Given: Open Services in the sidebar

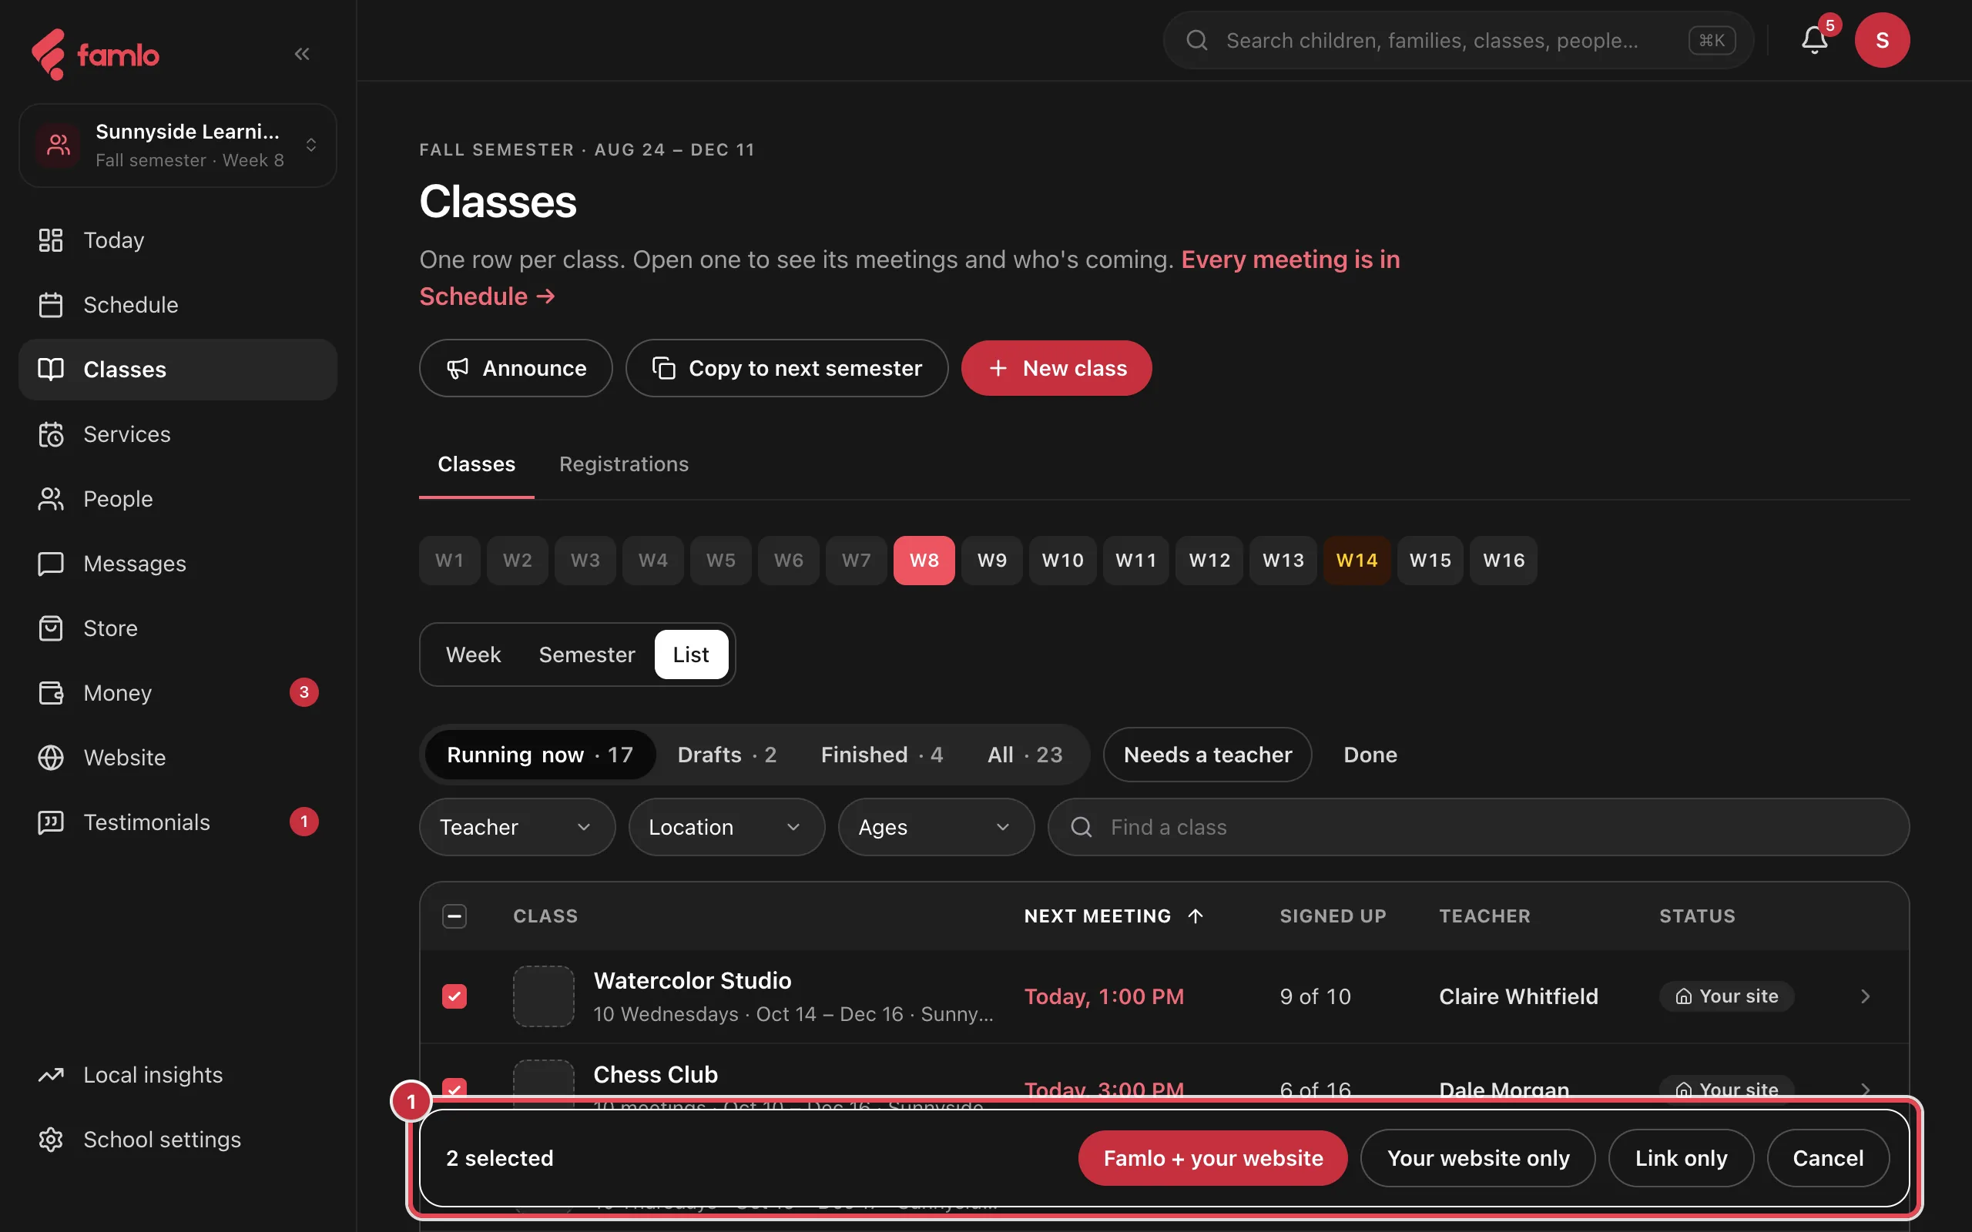Looking at the screenshot, I should (178, 434).
